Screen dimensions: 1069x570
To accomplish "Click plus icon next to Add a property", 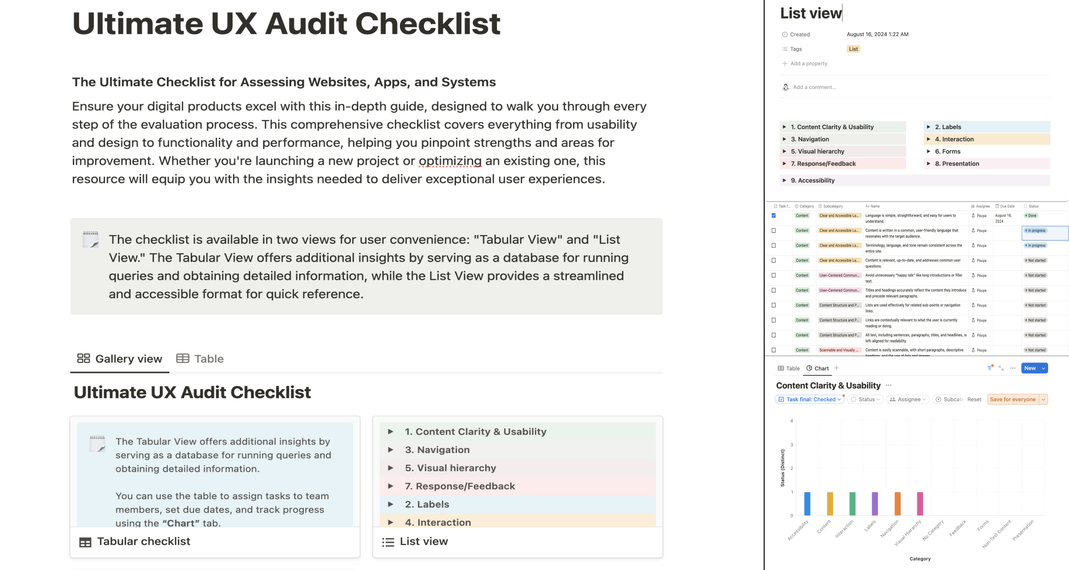I will pos(785,64).
